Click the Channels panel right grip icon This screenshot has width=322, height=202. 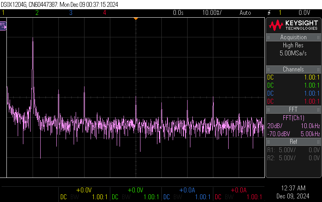point(318,69)
